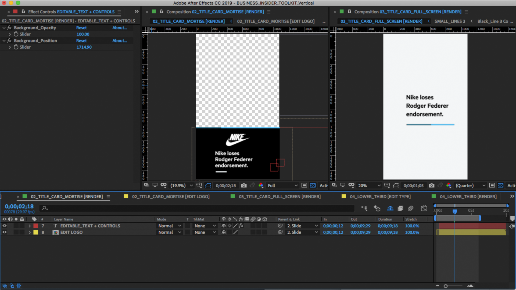Hide EDIT LOGO layer visibility eye
The width and height of the screenshot is (516, 290).
pos(4,232)
